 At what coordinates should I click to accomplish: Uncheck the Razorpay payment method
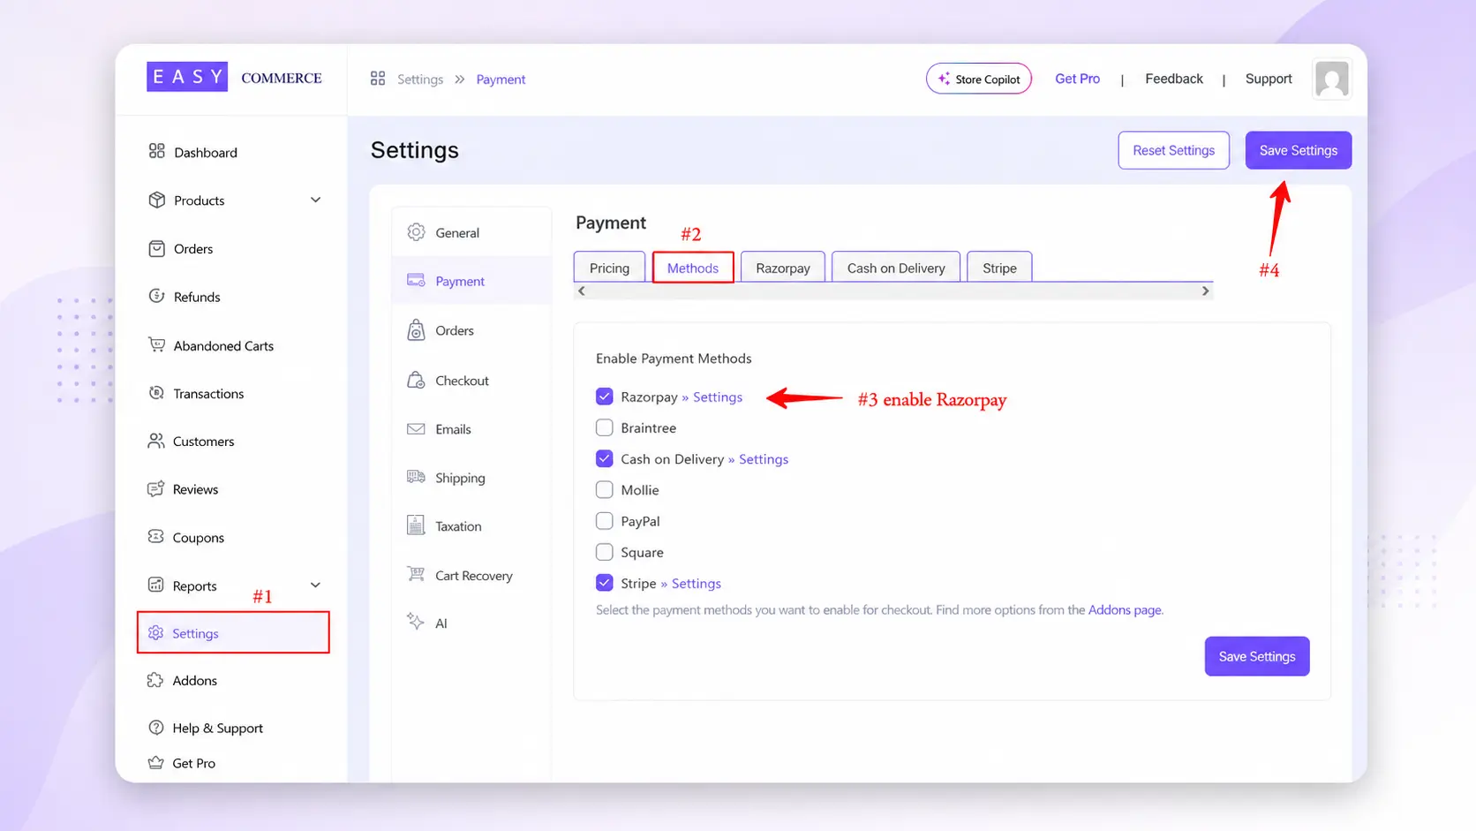[x=605, y=397]
